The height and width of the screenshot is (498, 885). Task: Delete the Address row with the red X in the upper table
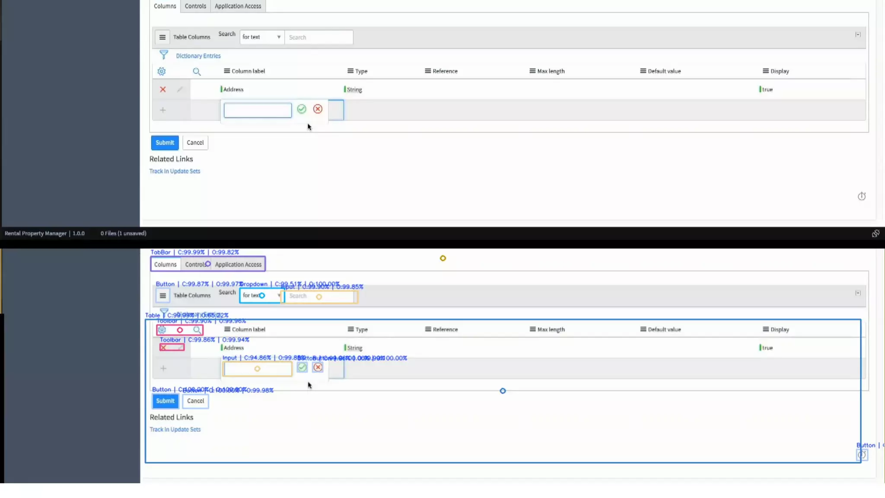click(x=163, y=89)
